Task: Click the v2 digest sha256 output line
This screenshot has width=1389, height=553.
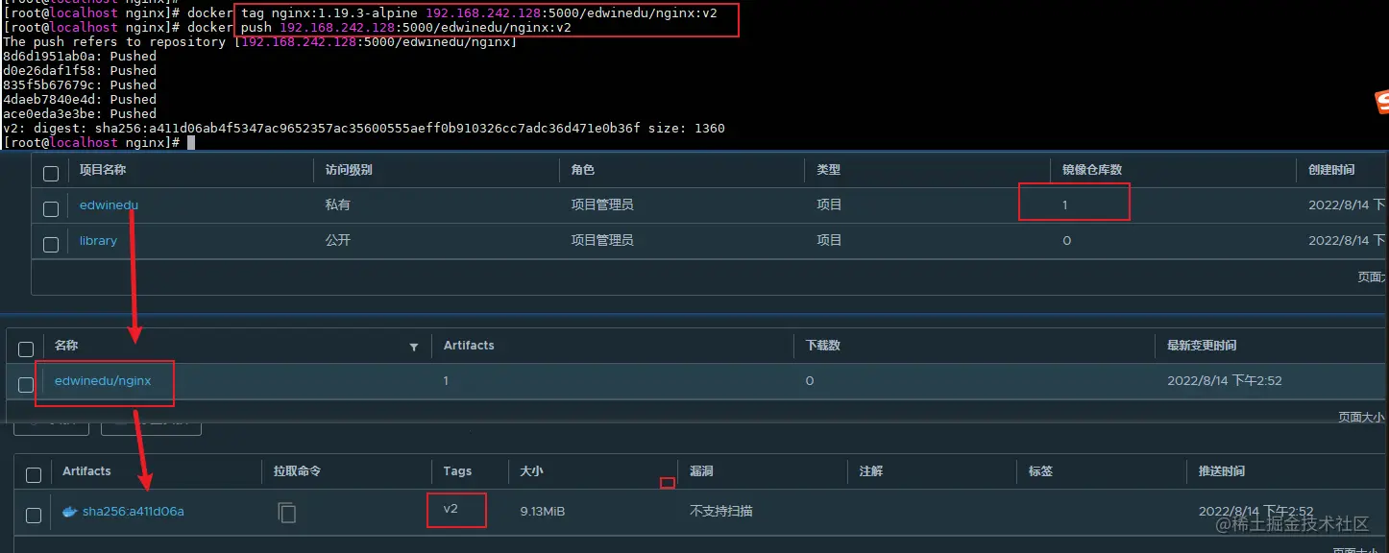Action: (364, 128)
